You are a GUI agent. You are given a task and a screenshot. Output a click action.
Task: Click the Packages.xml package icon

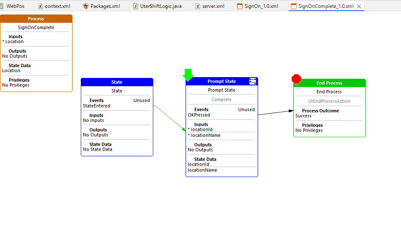(x=86, y=6)
